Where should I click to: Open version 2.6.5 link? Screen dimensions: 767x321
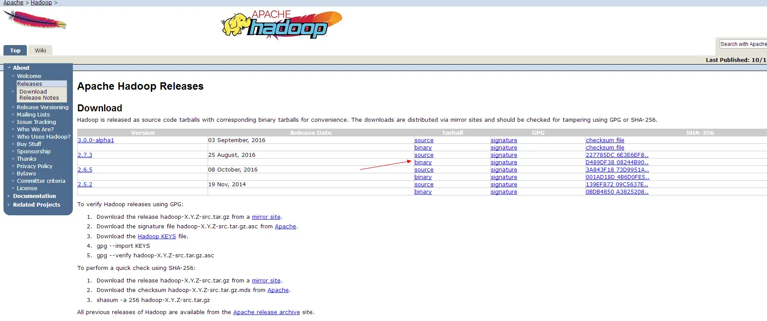pyautogui.click(x=85, y=170)
